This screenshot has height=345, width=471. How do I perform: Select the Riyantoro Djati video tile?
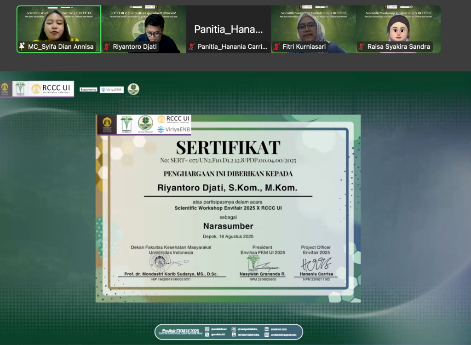pyautogui.click(x=144, y=29)
